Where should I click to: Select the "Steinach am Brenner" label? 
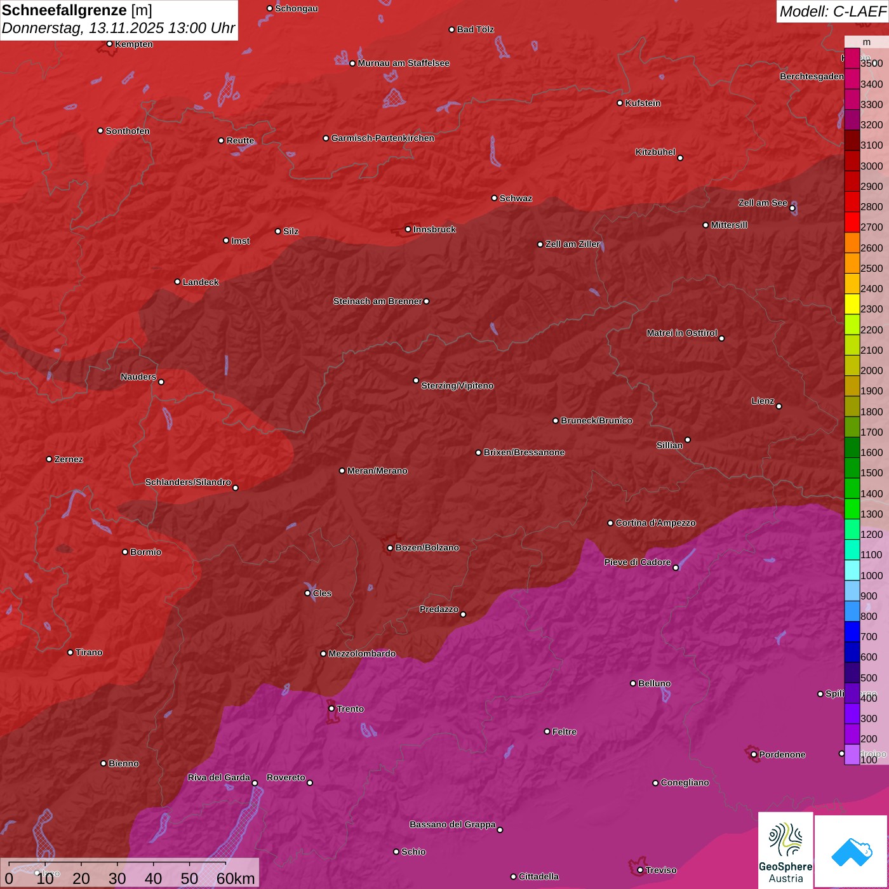tap(378, 301)
